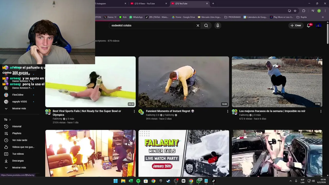Bookmark this page with the star icon
The width and height of the screenshot is (329, 185).
point(295,11)
